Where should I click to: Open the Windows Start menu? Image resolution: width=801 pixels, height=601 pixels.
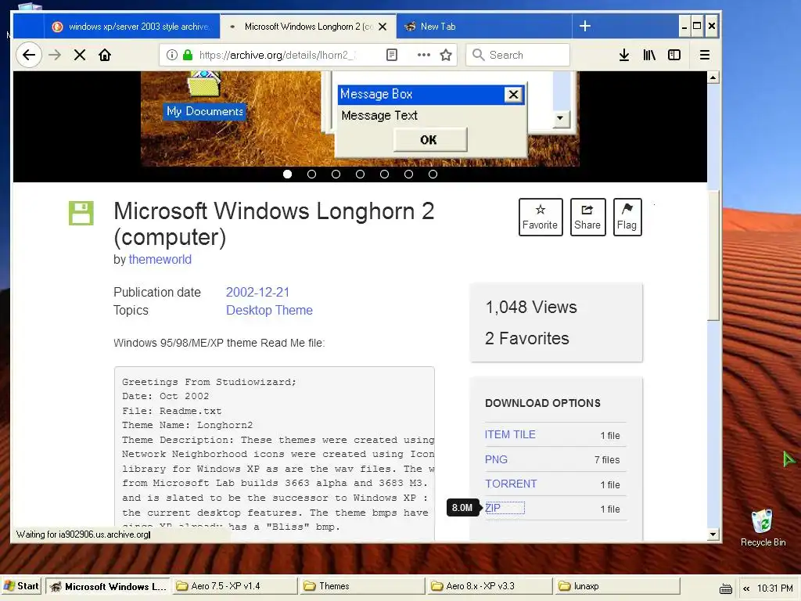point(21,586)
